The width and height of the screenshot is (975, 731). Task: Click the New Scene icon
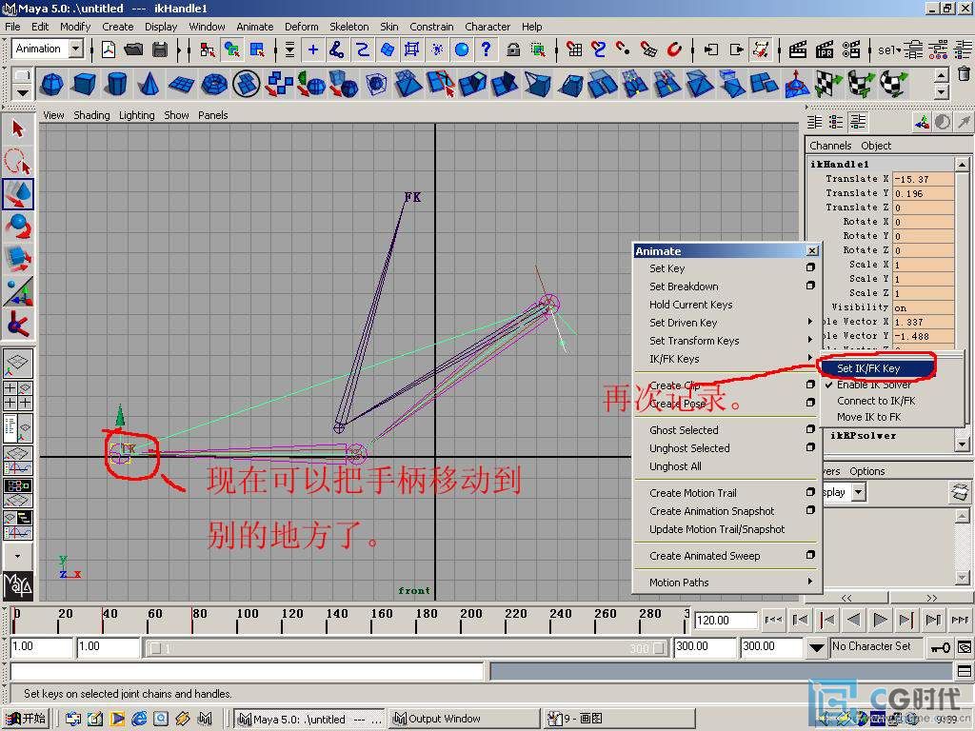[109, 49]
